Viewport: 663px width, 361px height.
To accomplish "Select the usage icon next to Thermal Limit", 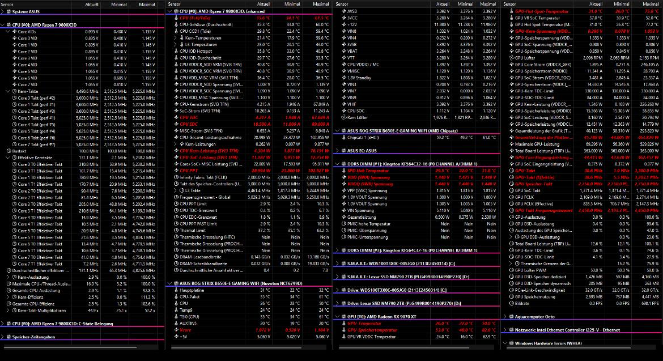I will [176, 231].
